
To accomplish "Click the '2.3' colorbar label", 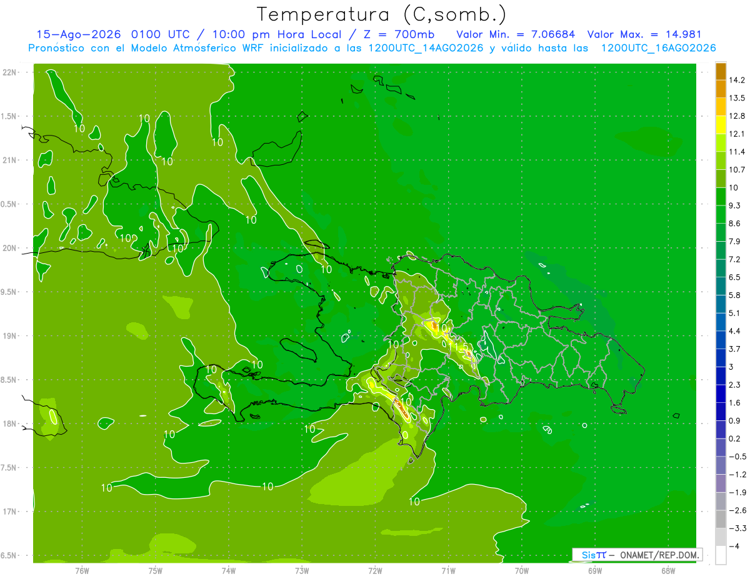I will 735,385.
